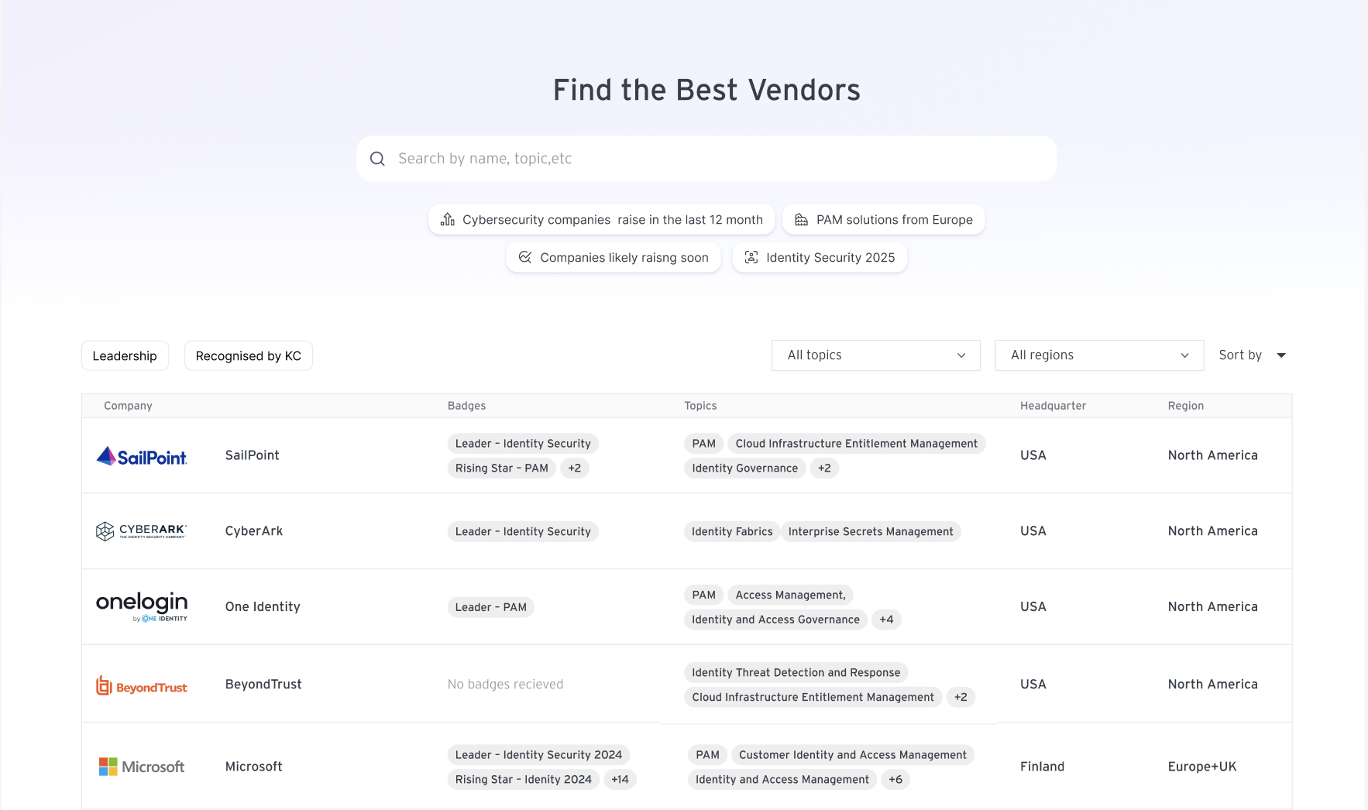Screen dimensions: 1368x810
Task: Click SailPoint's Cloud Infrastructure Entitlement Management tag
Action: click(856, 444)
